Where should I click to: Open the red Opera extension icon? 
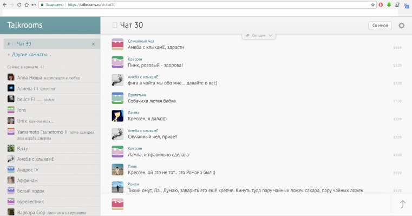[381, 5]
